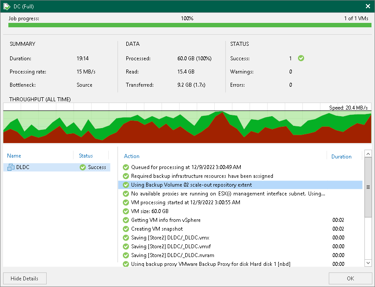This screenshot has width=375, height=287.
Task: Select the DLDC virtual machine icon
Action: point(11,167)
